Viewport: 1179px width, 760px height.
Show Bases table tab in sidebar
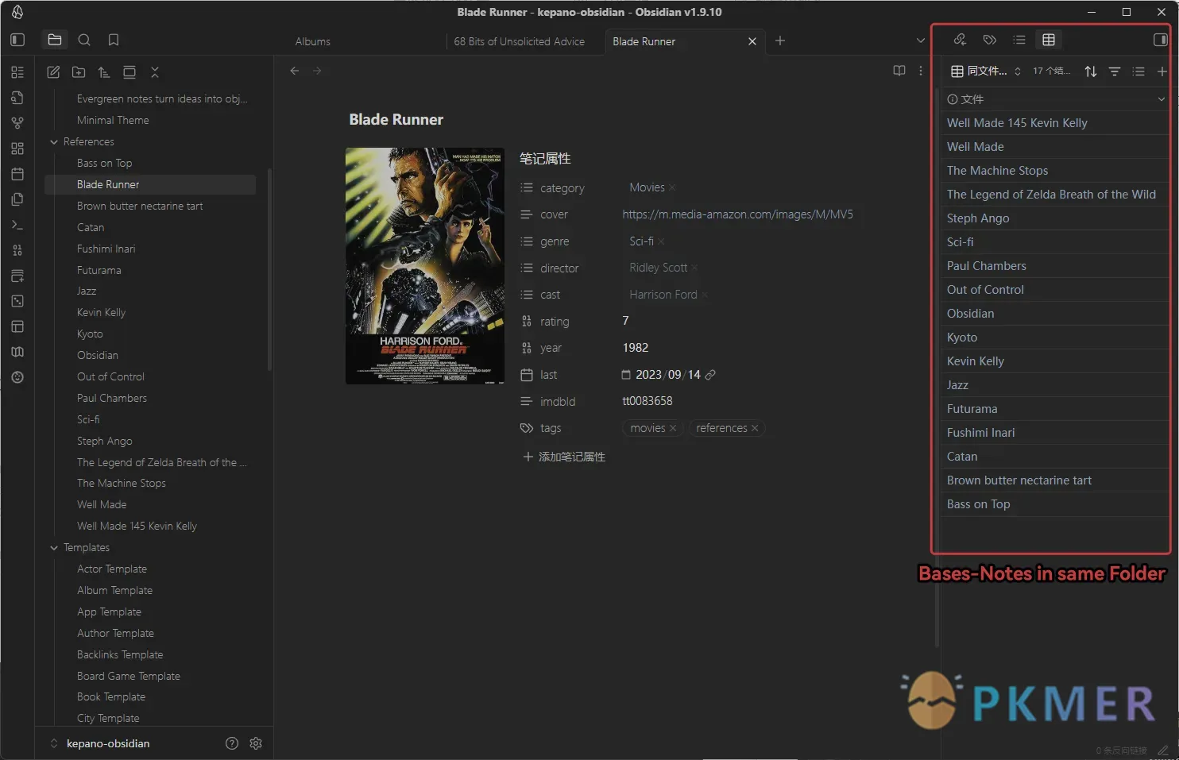1049,40
